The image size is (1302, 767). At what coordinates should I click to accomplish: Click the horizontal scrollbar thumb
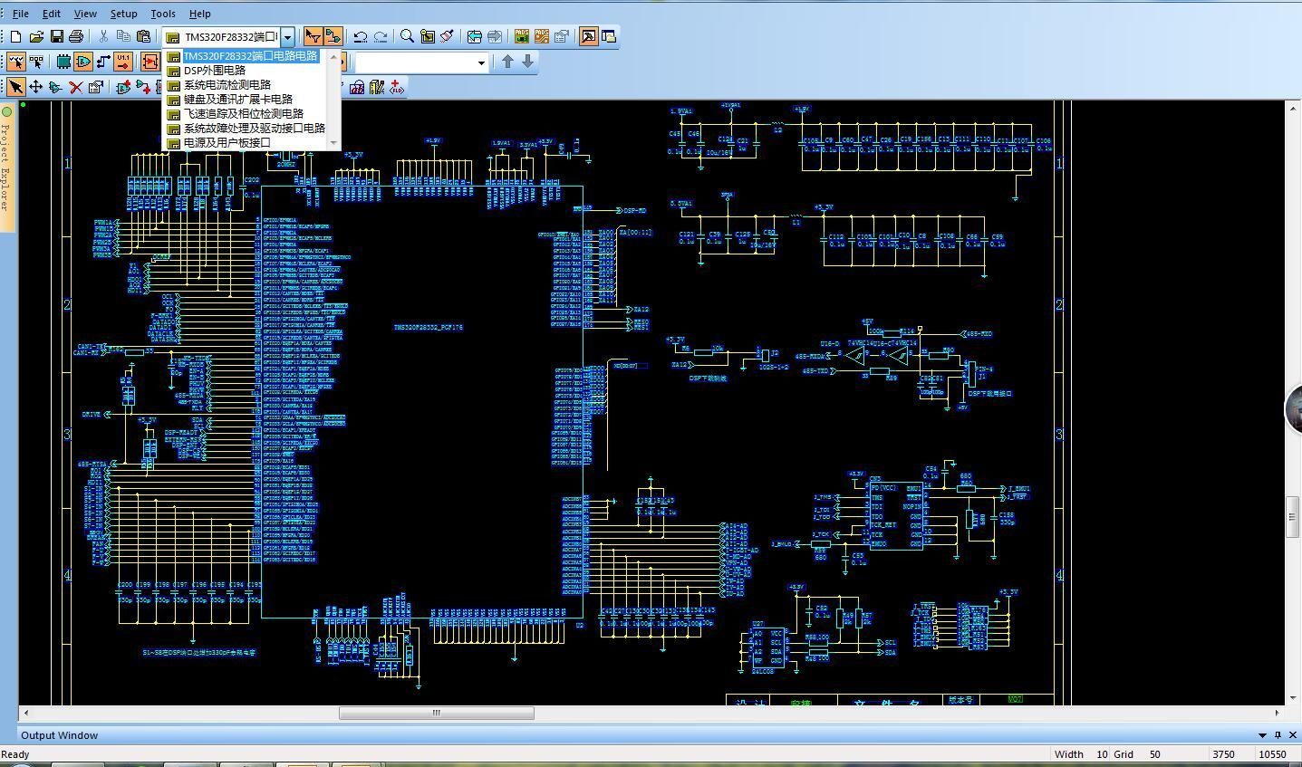tap(436, 714)
